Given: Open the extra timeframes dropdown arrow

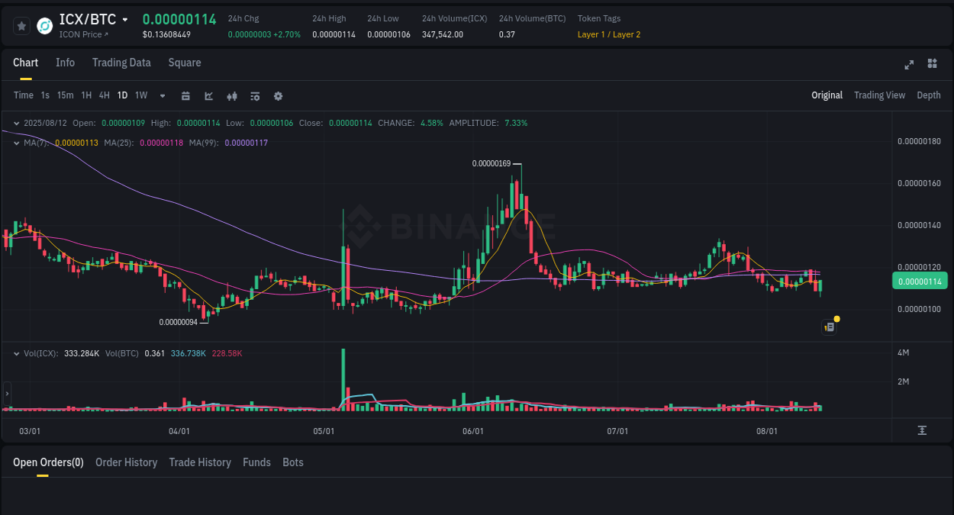Looking at the screenshot, I should coord(162,95).
